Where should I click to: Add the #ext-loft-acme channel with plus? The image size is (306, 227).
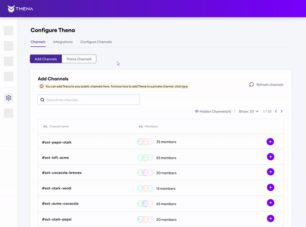tap(270, 157)
